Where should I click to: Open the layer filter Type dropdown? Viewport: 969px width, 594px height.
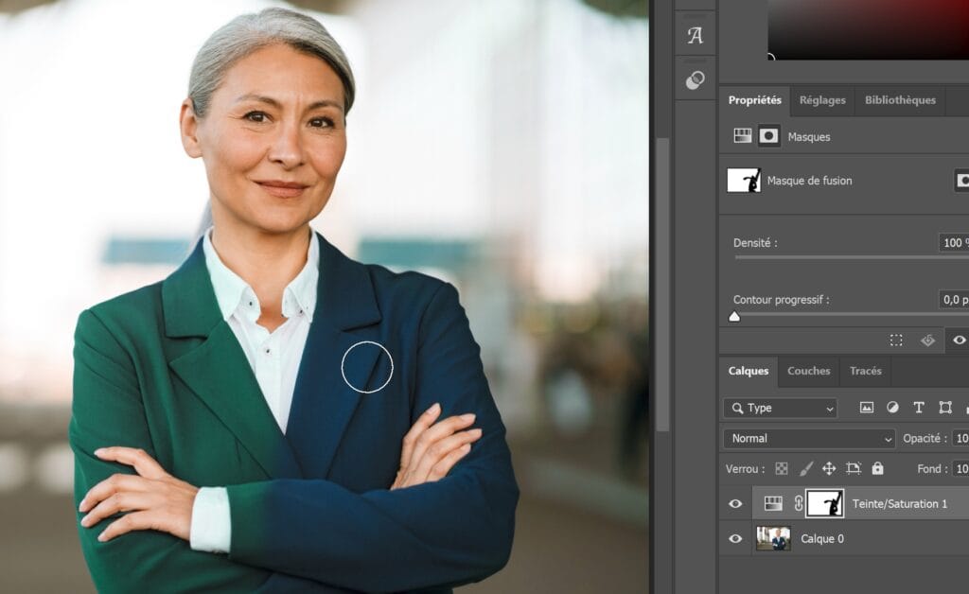(x=780, y=408)
